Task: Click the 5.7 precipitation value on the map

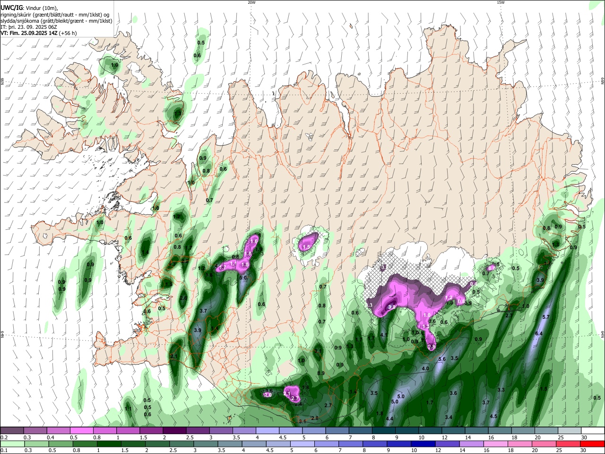Action: (546, 317)
